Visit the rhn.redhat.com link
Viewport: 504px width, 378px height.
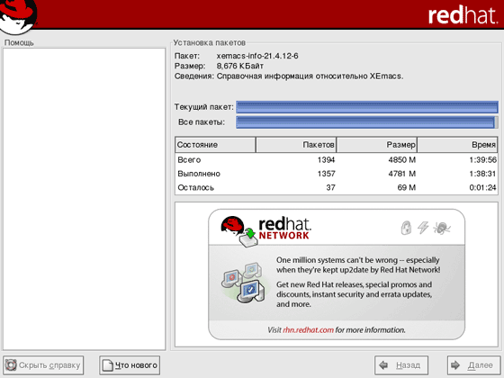(x=308, y=330)
